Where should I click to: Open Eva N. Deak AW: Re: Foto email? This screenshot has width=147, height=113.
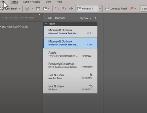click(x=70, y=77)
